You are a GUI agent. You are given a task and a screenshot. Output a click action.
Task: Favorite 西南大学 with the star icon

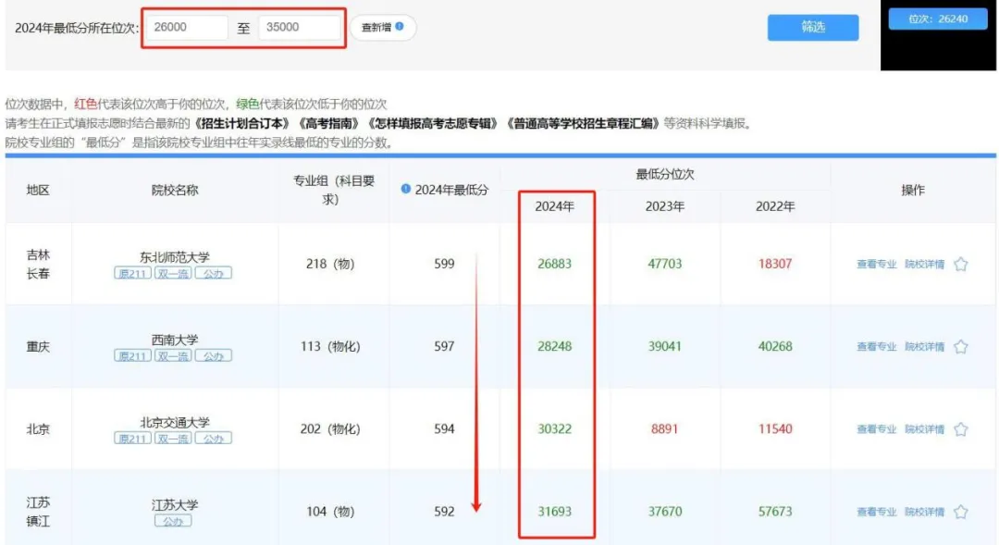[x=960, y=347]
